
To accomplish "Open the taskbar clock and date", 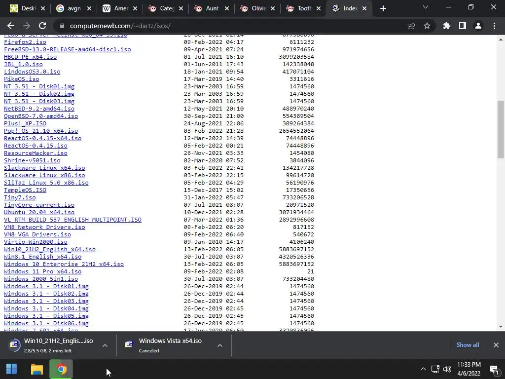I will [469, 369].
